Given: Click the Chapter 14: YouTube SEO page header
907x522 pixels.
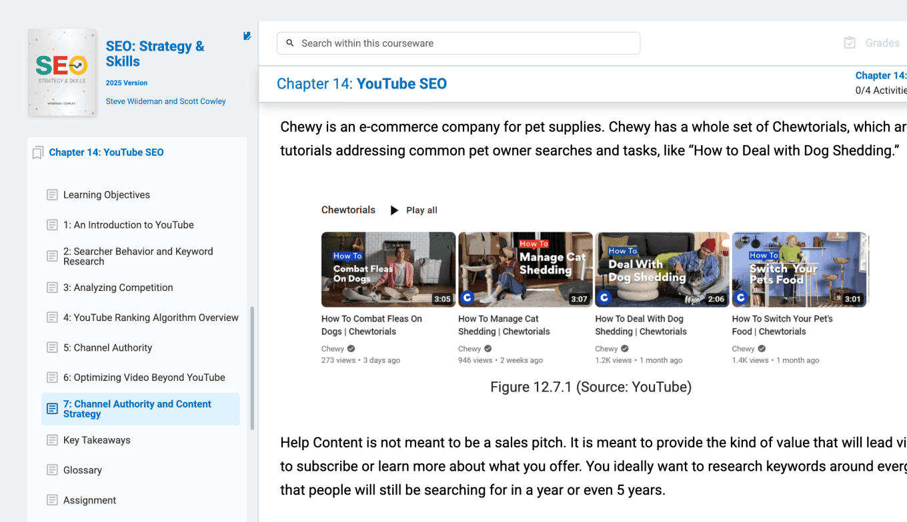Looking at the screenshot, I should (x=361, y=84).
